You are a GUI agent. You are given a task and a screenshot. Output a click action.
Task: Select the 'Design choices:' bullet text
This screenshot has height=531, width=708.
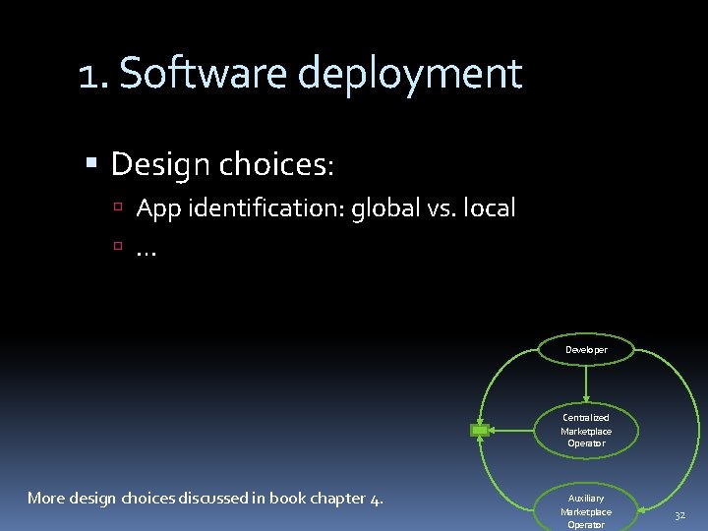(222, 165)
